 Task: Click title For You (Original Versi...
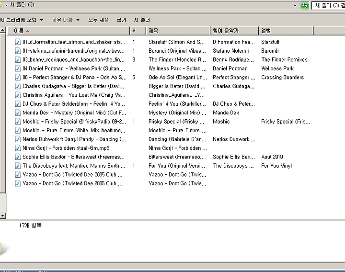click(x=177, y=166)
